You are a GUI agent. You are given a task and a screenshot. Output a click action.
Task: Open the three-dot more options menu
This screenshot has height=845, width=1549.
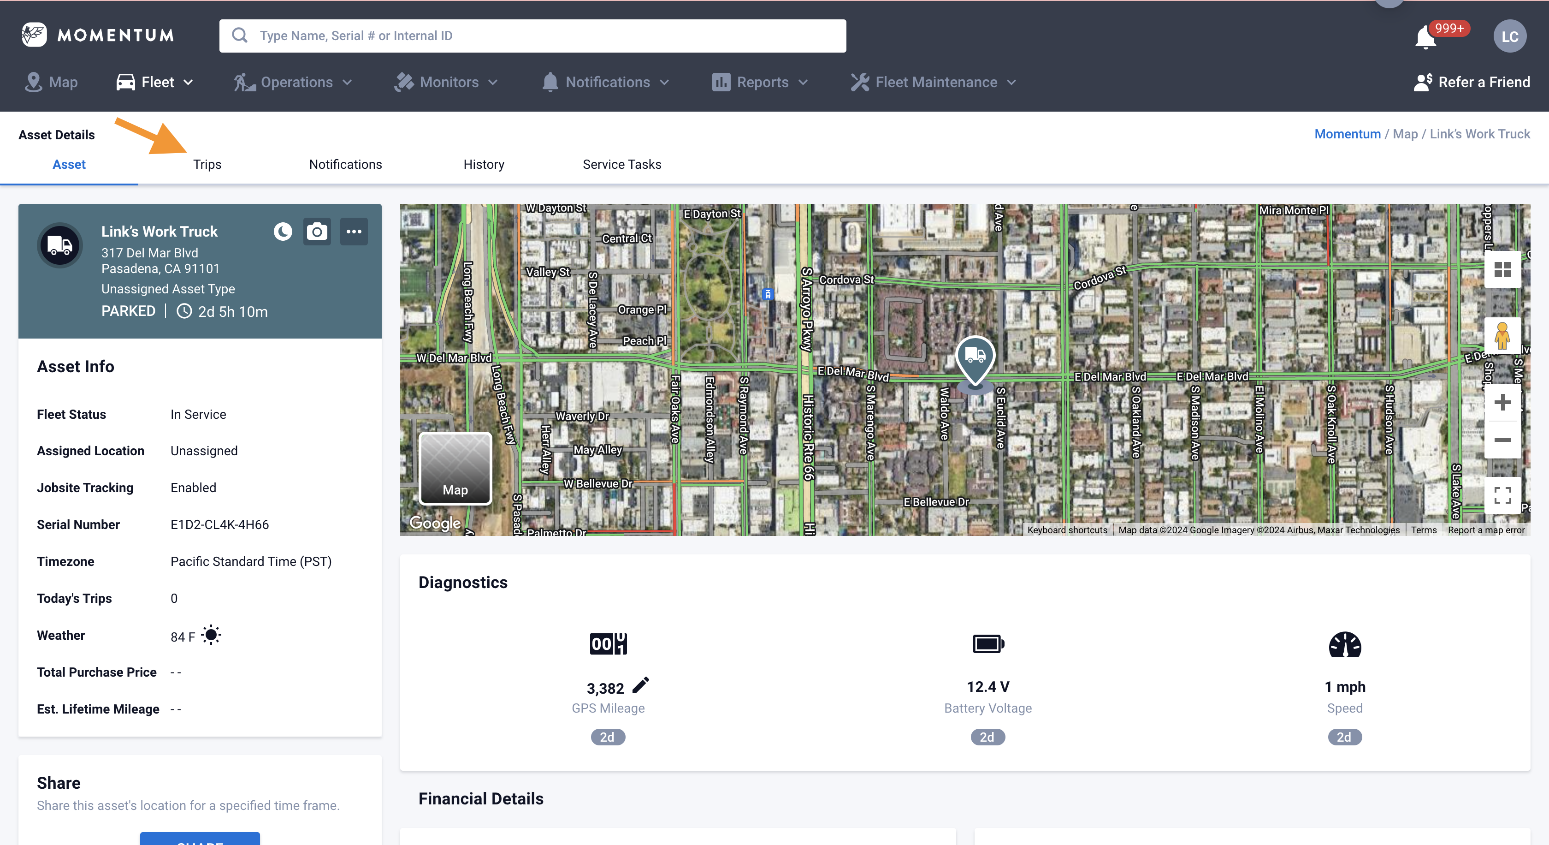click(x=354, y=232)
